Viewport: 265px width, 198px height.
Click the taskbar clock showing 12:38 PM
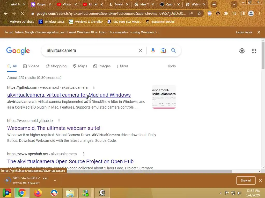(253, 193)
